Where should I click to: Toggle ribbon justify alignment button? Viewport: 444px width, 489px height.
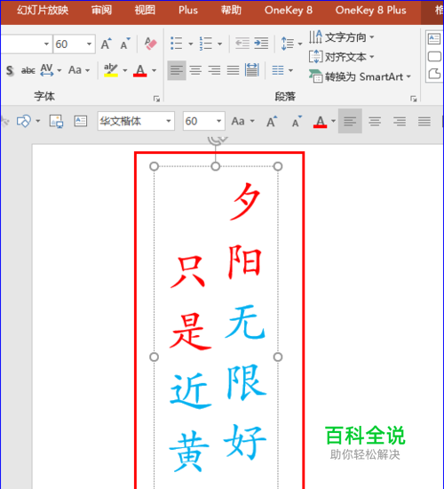point(233,70)
